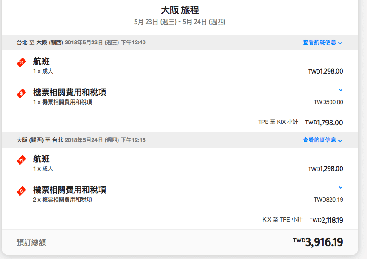367x259 pixels.
Task: Click the 5月 23日 - 5月 24日 date range
Action: tap(180, 22)
